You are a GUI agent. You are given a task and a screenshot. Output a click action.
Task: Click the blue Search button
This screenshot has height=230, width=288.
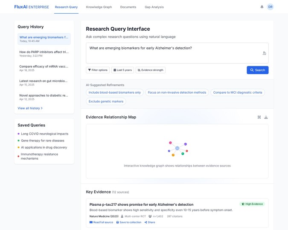[x=258, y=70]
